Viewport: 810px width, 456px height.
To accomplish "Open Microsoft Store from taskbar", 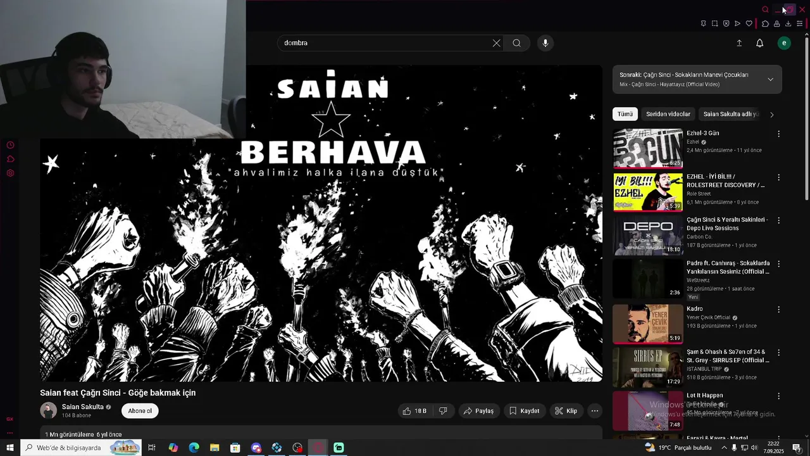I will [235, 448].
